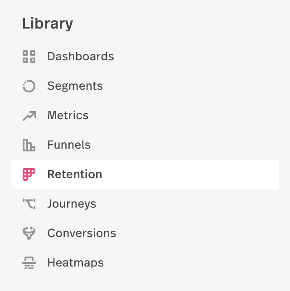Click the Heatmaps icon
The width and height of the screenshot is (290, 291).
(x=29, y=263)
